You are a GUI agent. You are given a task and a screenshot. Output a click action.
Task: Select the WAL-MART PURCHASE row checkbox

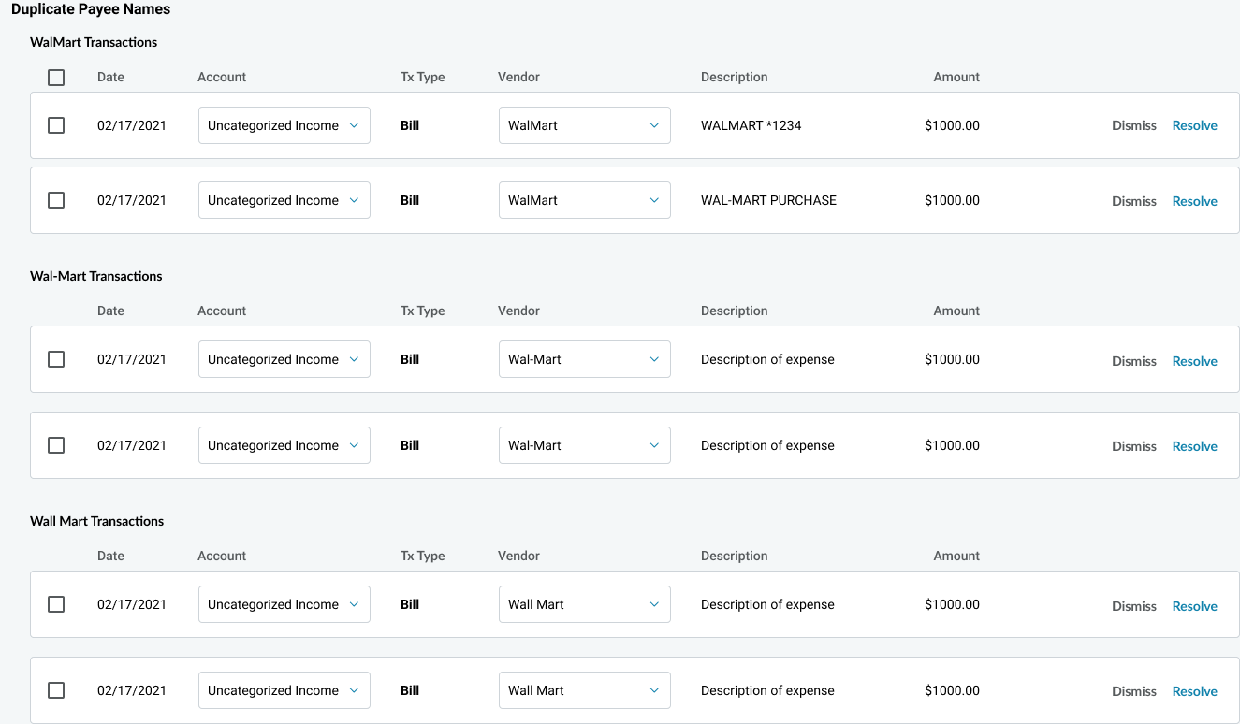[56, 200]
